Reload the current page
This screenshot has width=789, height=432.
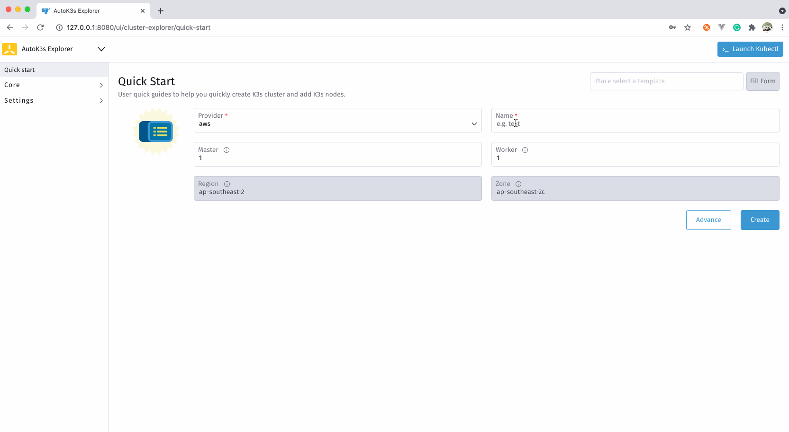click(x=40, y=27)
